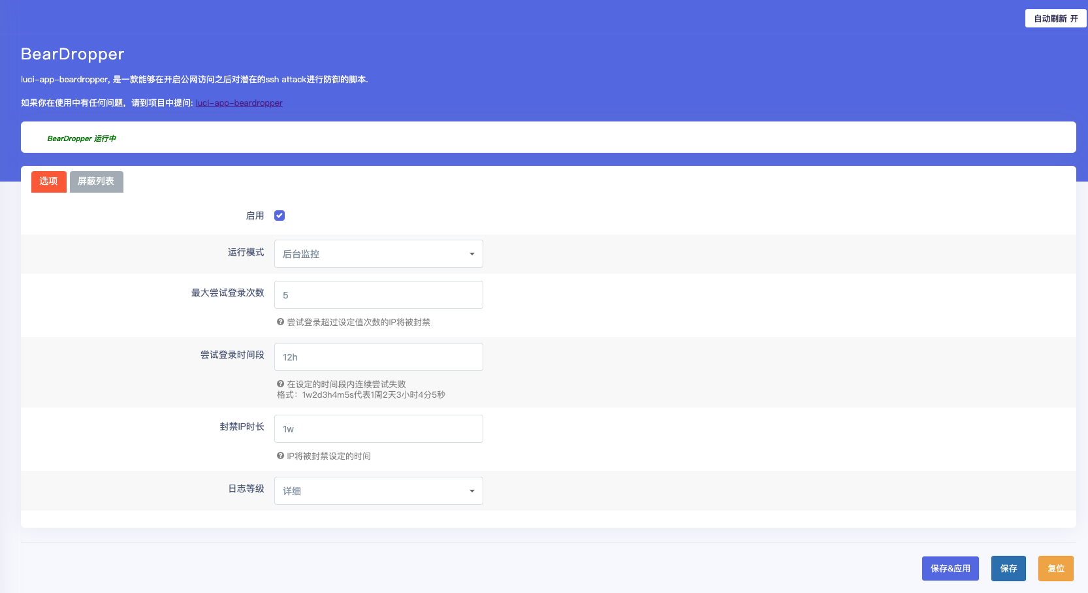Viewport: 1088px width, 593px height.
Task: Click the BearDropper page heading
Action: [x=72, y=54]
